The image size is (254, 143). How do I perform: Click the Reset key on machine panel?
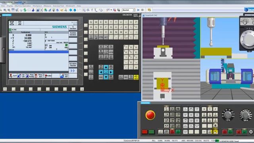(160, 132)
